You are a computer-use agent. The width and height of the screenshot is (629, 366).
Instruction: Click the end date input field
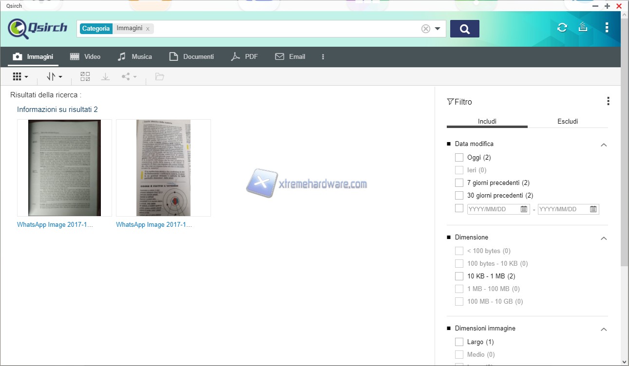click(563, 209)
